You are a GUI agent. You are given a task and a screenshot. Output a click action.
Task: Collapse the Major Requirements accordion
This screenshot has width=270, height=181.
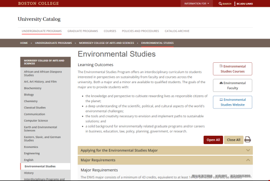pos(165,160)
